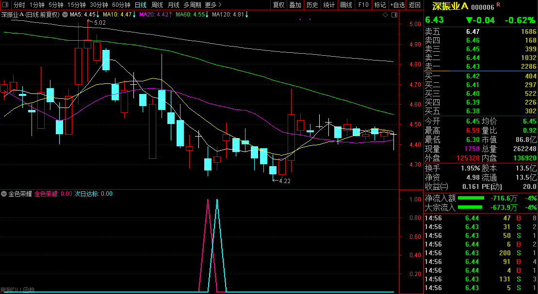This screenshot has height=294, width=538.
Task: Click the red up arrow beside MA20
Action: coord(171,15)
